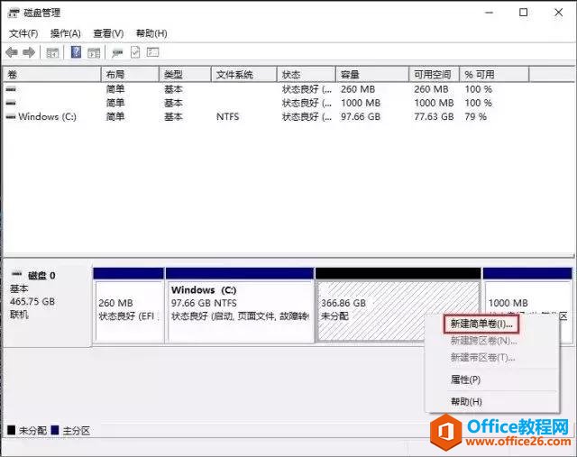577x457 pixels.
Task: Choose 帮助(H) in context menu
Action: tap(466, 401)
